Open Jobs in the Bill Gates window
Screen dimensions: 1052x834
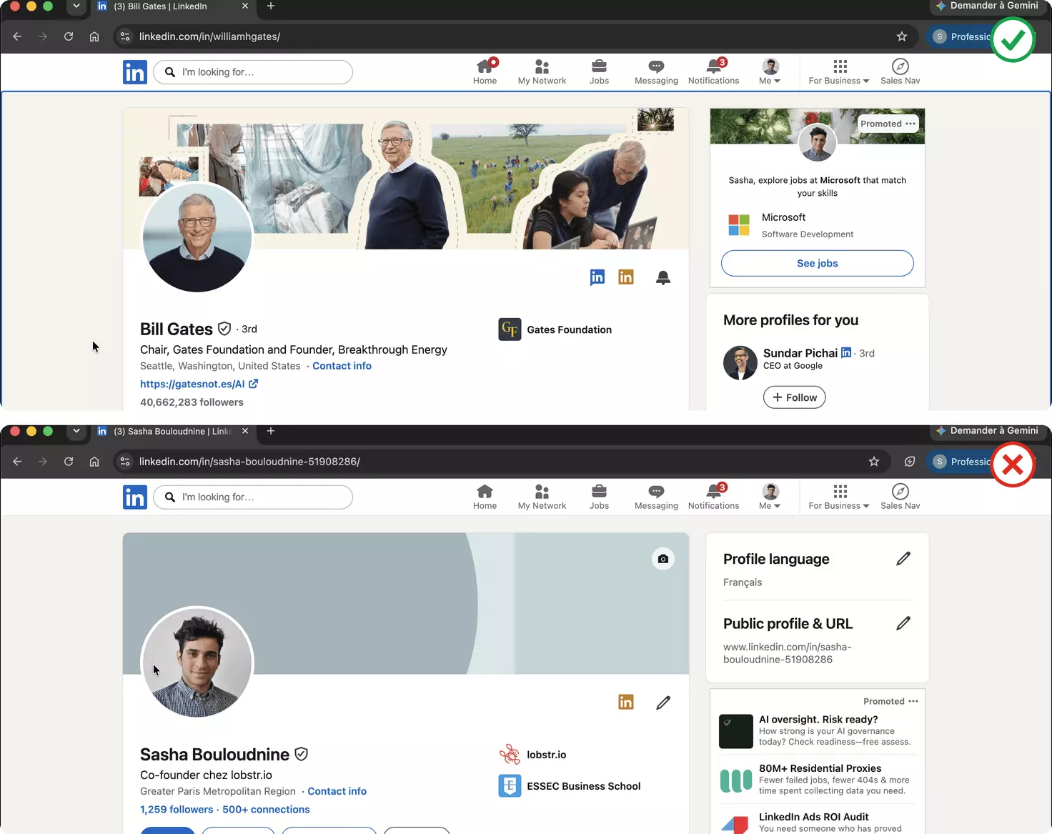[599, 72]
